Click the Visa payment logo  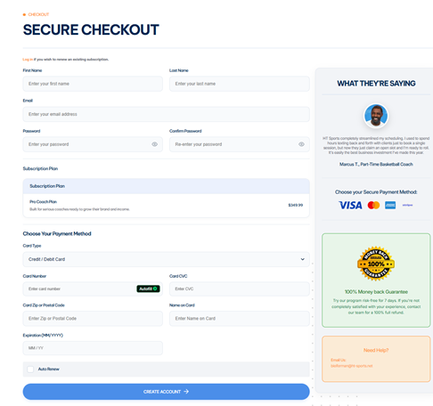coord(350,205)
